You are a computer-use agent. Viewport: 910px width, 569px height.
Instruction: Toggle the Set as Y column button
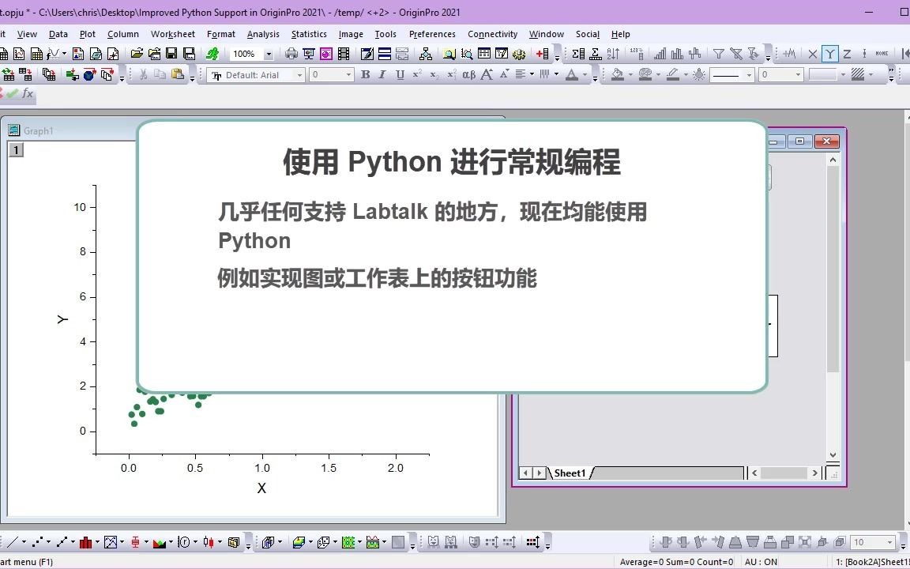(x=830, y=54)
